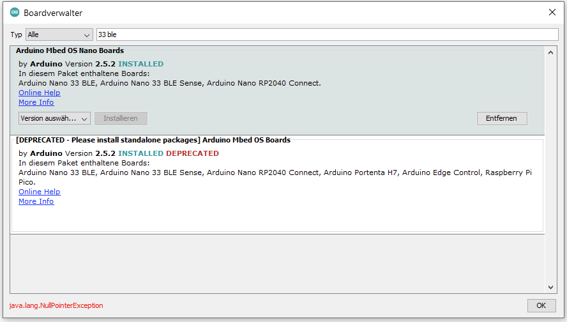Open More Info for Mbed OS Nano Boards

pyautogui.click(x=36, y=102)
